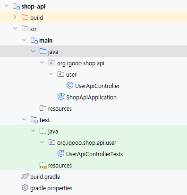Click the UserApiControllerTests test class icon
The width and height of the screenshot is (187, 195).
[61, 153]
